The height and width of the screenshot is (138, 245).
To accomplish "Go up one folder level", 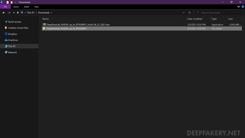I will pos(18,13).
